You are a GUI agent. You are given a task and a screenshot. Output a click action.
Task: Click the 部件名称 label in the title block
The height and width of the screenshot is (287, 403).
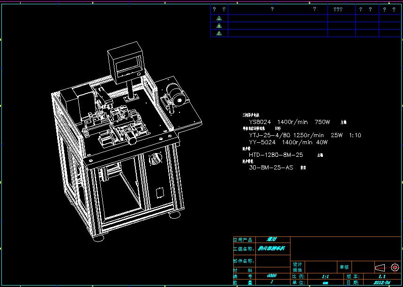[244, 261]
